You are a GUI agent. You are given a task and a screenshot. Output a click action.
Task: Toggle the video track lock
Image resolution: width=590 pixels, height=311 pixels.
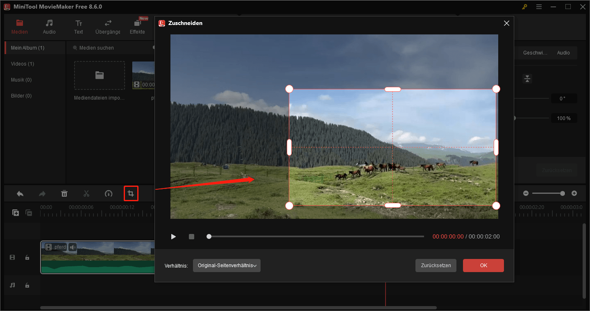27,257
